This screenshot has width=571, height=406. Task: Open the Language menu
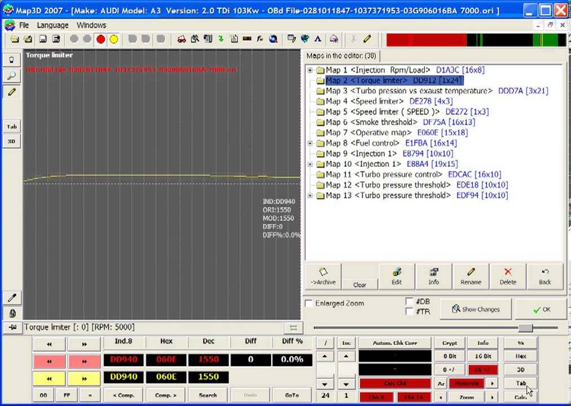point(53,25)
